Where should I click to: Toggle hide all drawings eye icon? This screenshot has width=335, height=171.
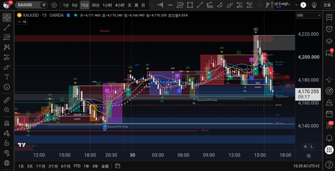(x=7, y=152)
